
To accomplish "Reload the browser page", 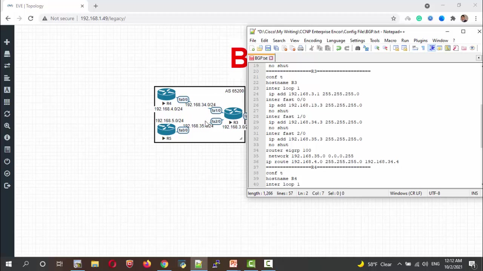I will 31,18.
